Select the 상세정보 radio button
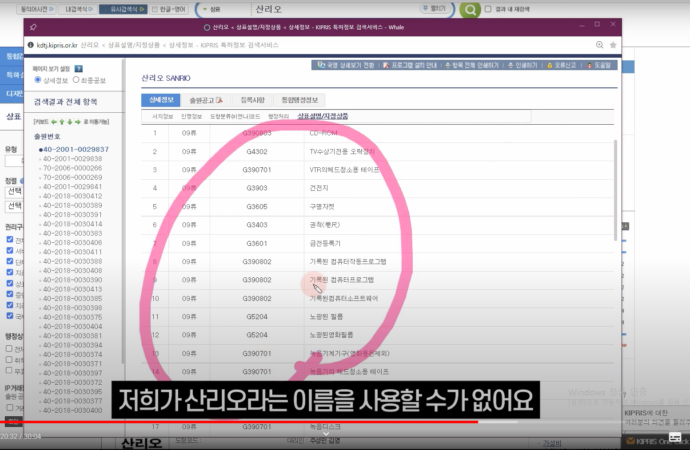Image resolution: width=690 pixels, height=450 pixels. pos(38,80)
